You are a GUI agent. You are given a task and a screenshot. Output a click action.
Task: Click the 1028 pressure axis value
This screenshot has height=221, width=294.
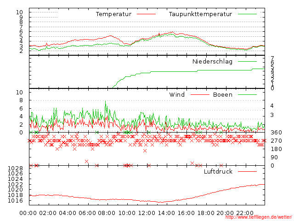click(15, 168)
